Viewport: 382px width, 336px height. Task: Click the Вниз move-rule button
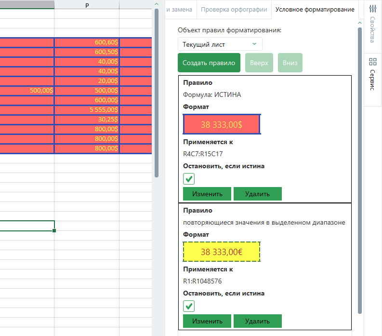pos(290,63)
